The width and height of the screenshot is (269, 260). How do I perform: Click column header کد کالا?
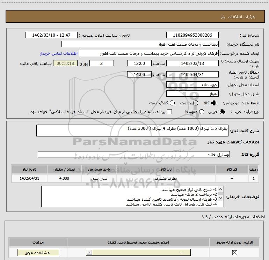(232, 169)
